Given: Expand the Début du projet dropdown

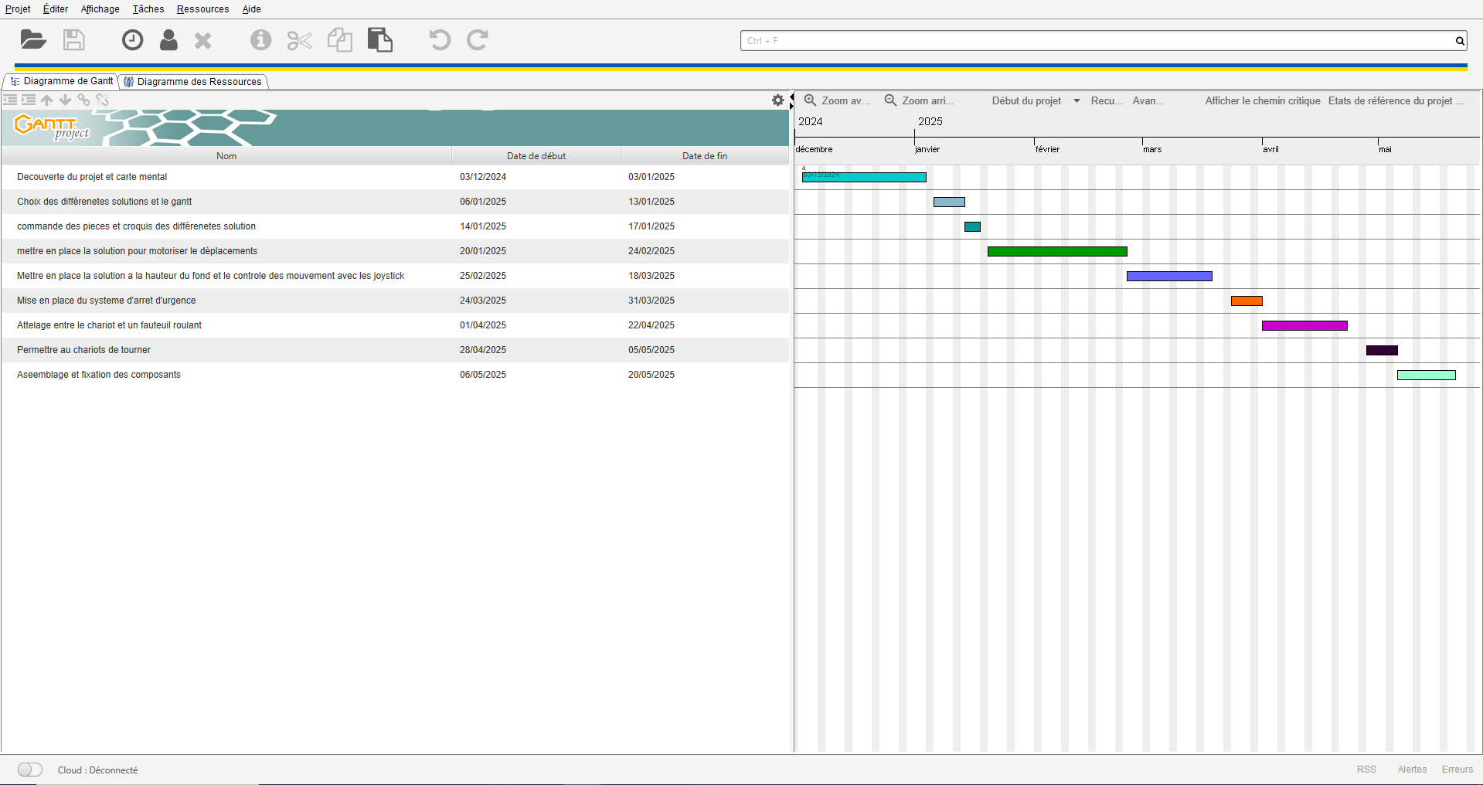Looking at the screenshot, I should pyautogui.click(x=1077, y=101).
